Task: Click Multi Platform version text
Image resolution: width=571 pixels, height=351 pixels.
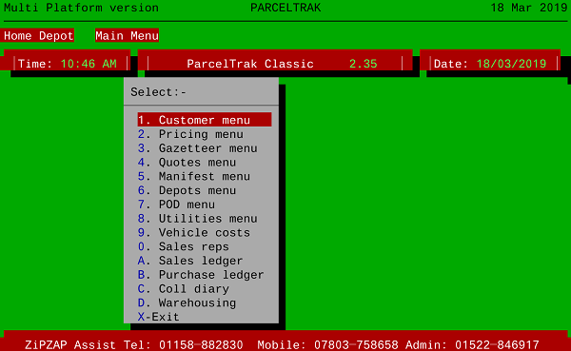Action: [81, 8]
